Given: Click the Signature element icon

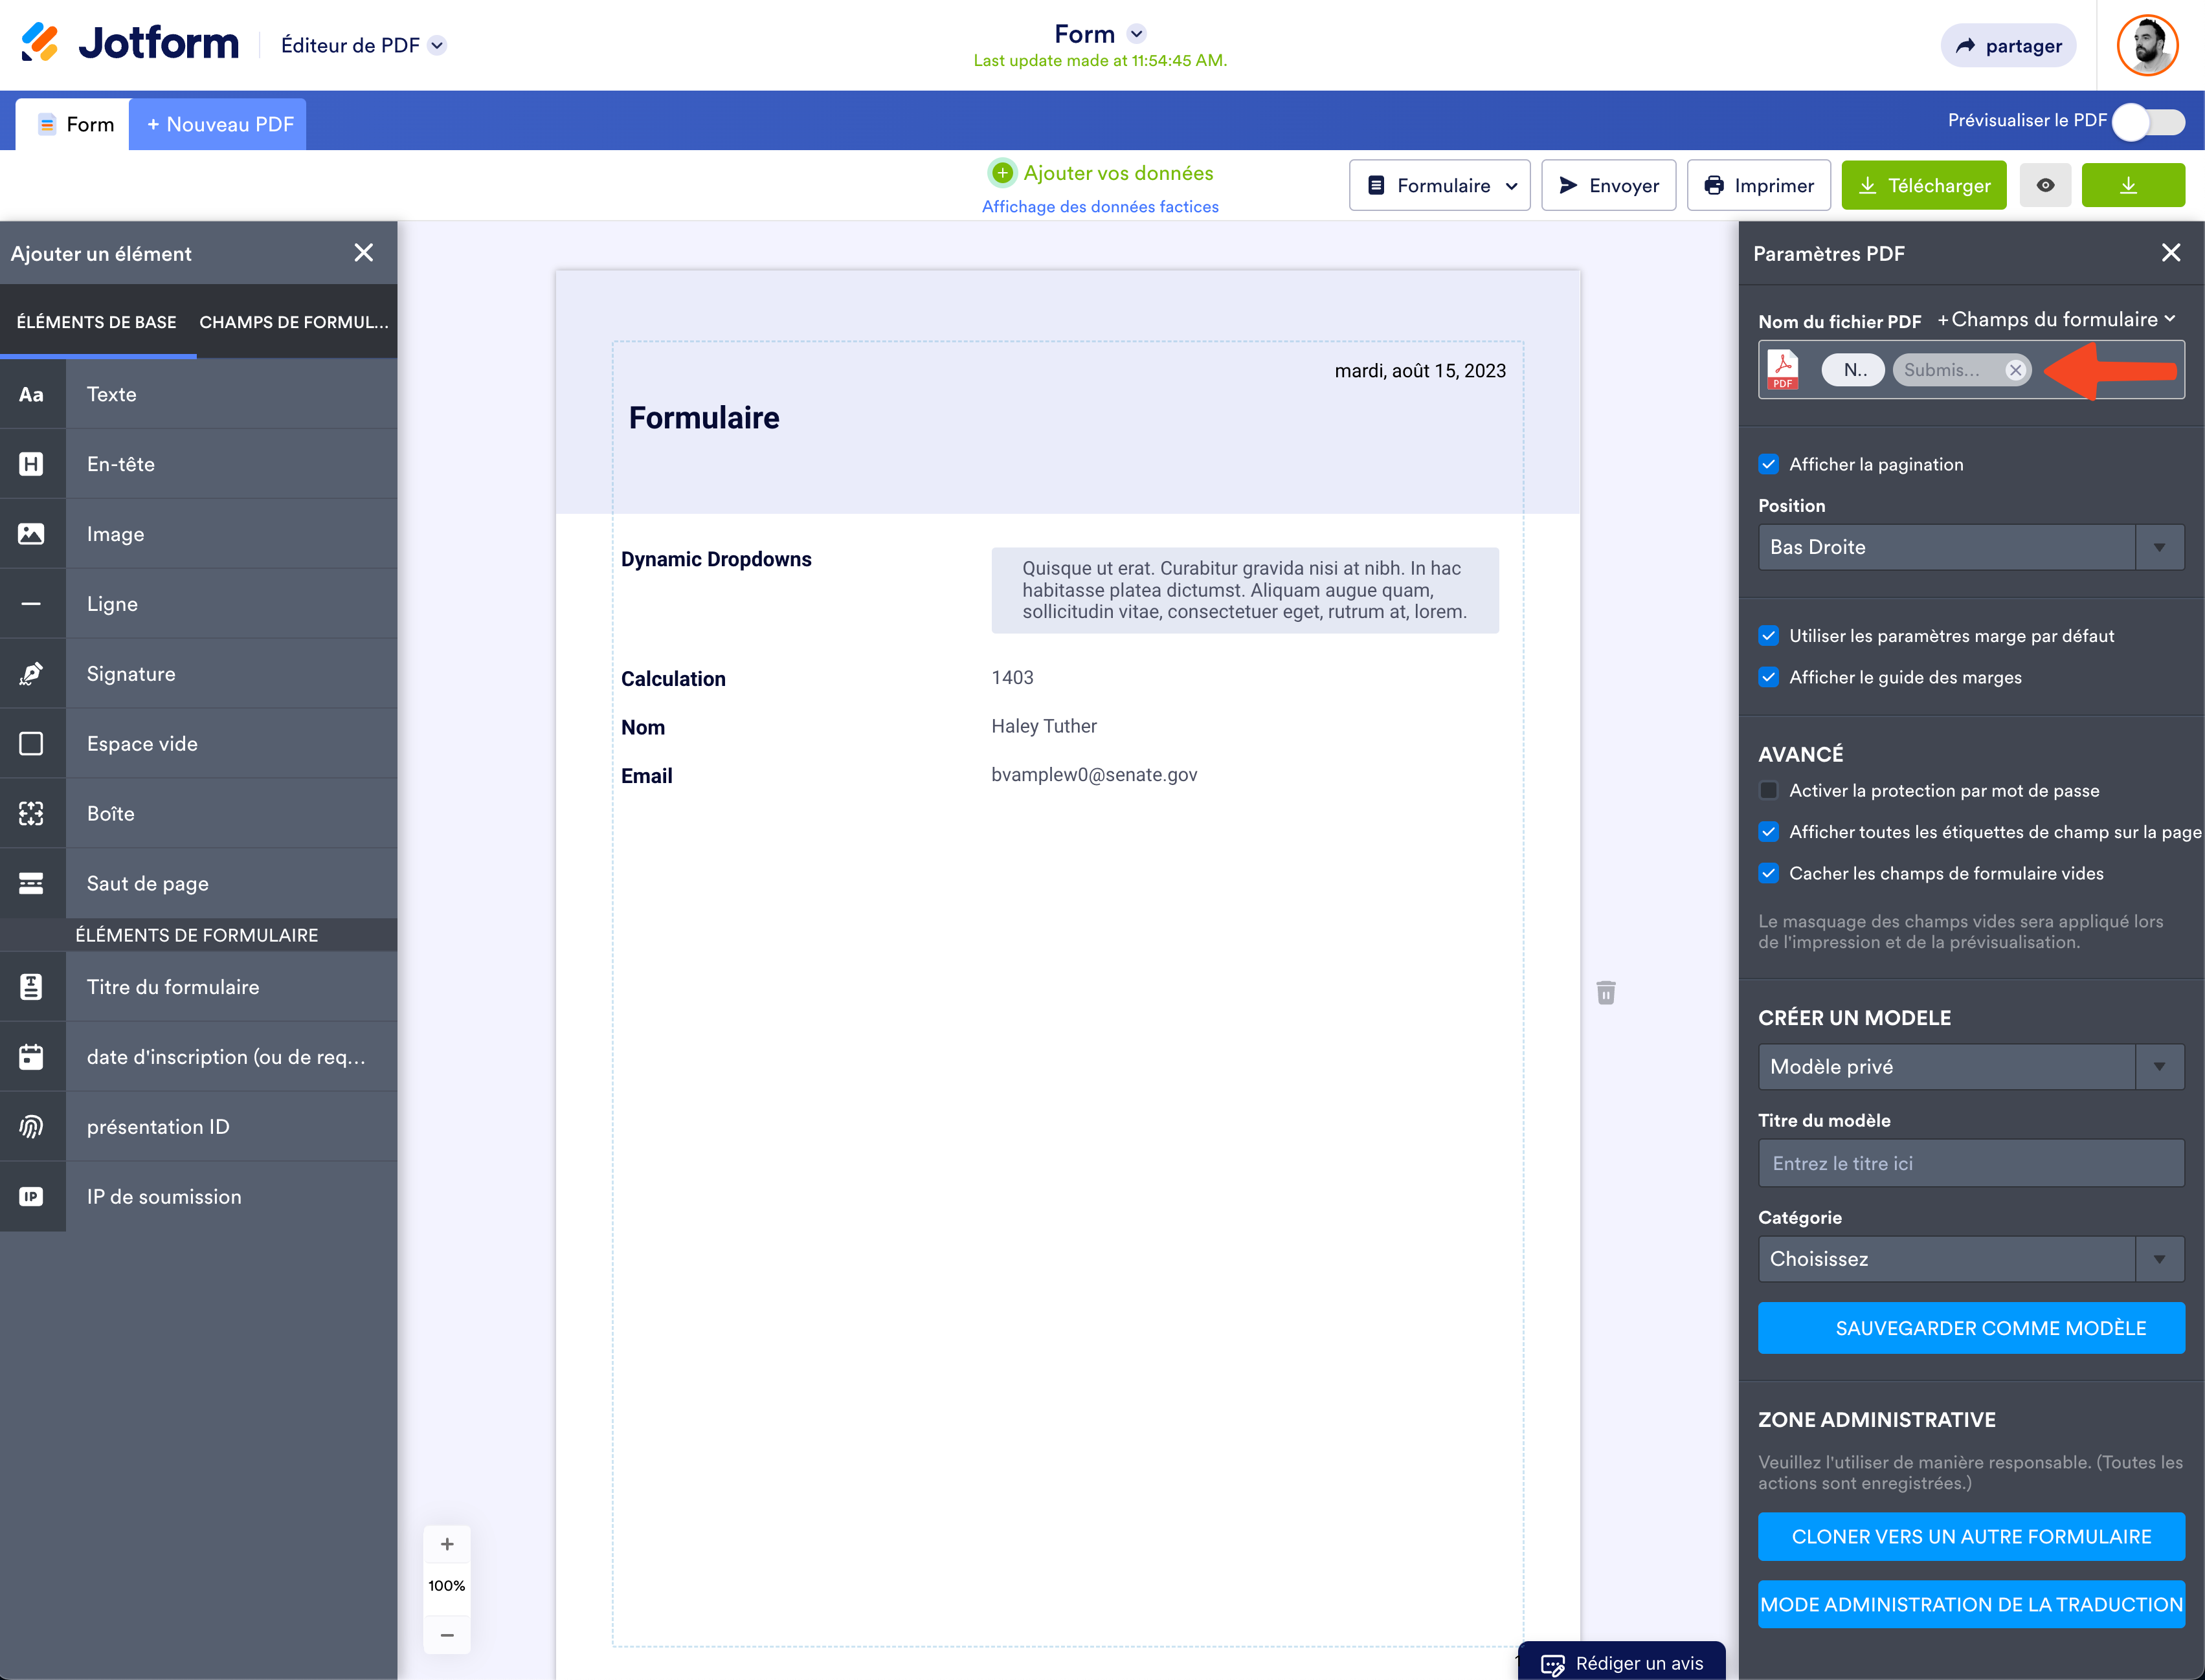Looking at the screenshot, I should [x=31, y=674].
